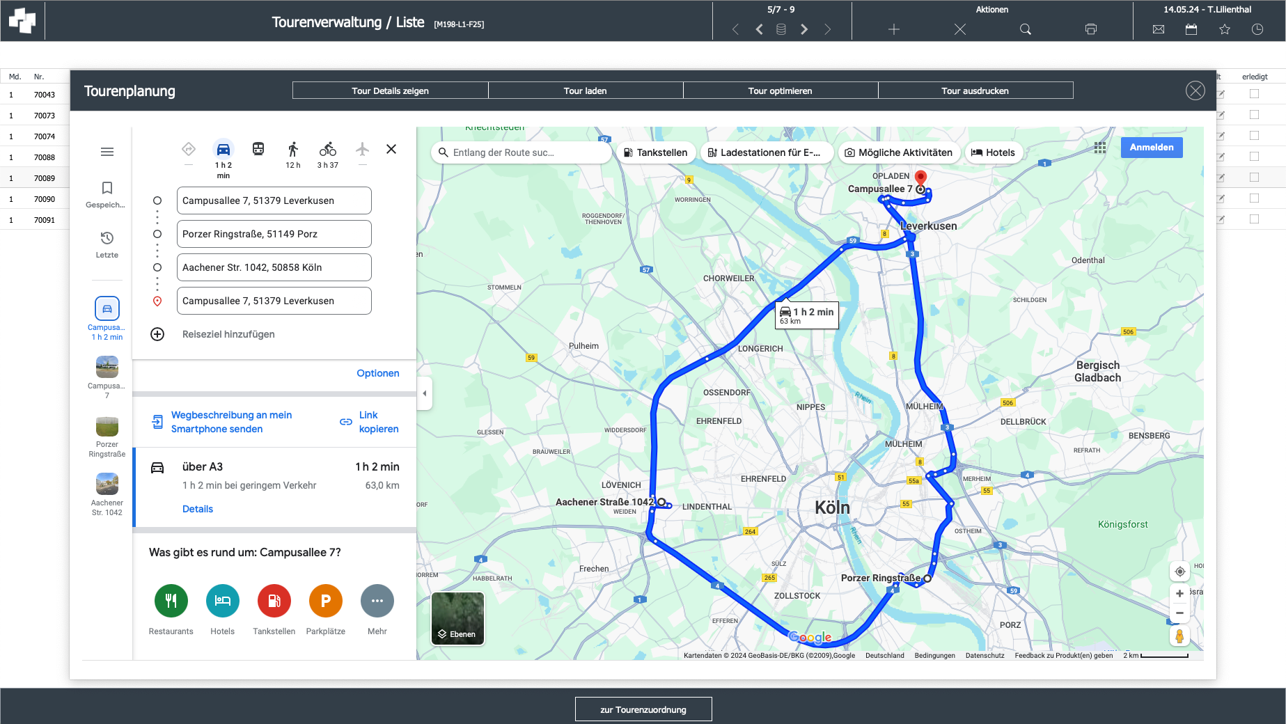Select walking mode 12 h

[x=293, y=155]
